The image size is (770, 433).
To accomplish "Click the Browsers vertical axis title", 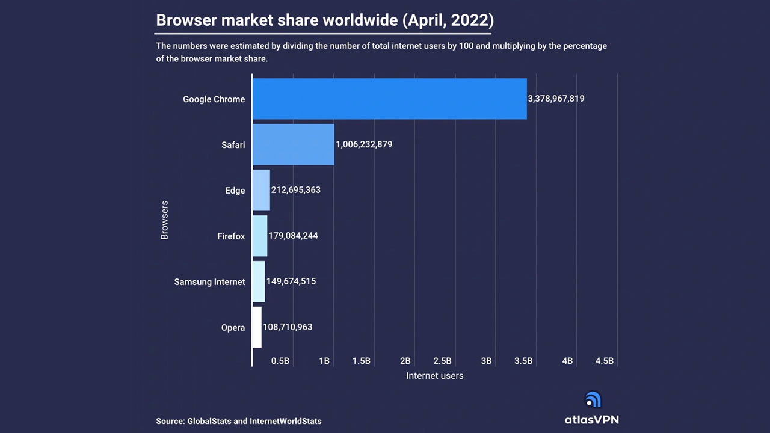I will [164, 220].
